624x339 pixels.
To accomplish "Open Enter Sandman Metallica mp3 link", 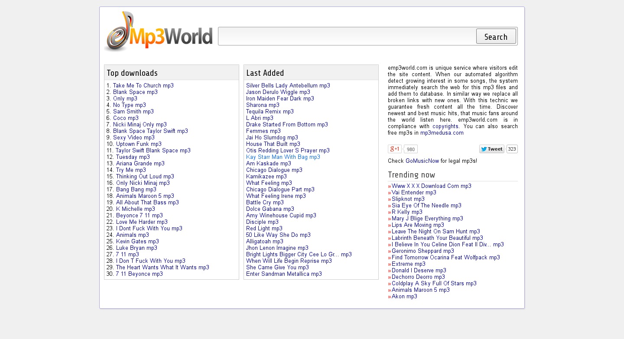I will click(284, 274).
